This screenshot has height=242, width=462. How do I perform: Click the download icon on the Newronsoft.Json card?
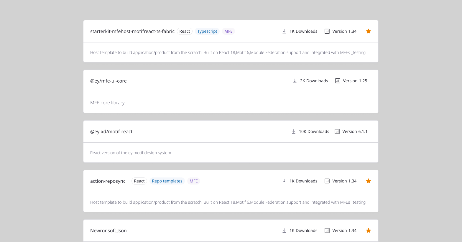[284, 230]
